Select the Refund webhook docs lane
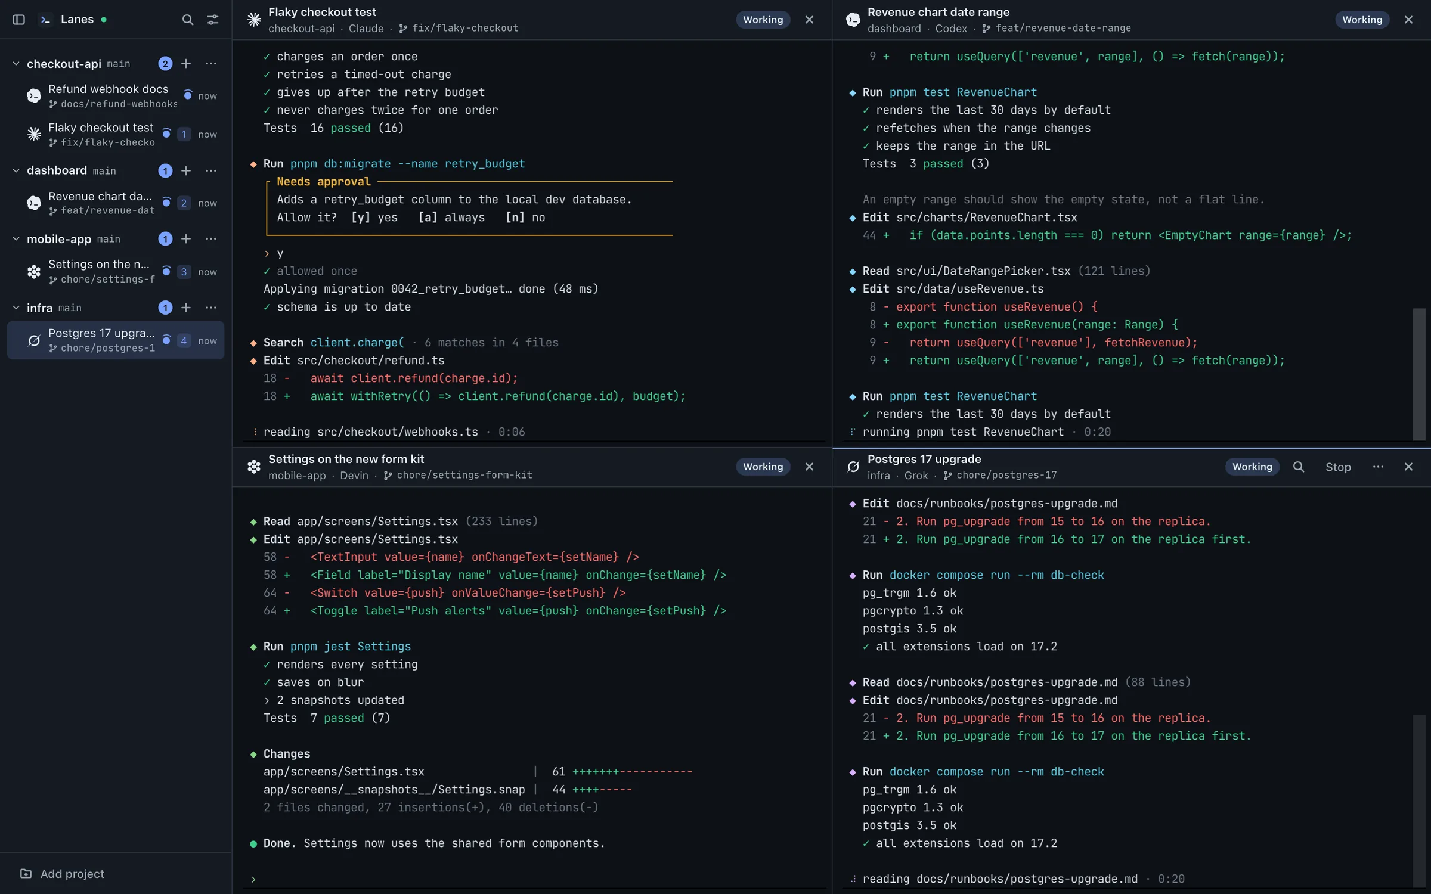 (x=116, y=96)
